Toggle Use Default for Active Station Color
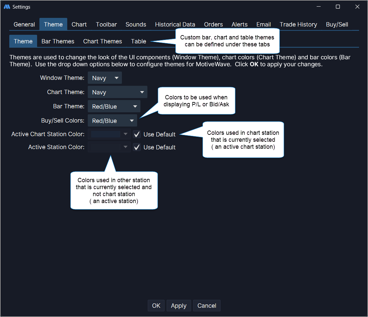The height and width of the screenshot is (317, 368). click(137, 147)
